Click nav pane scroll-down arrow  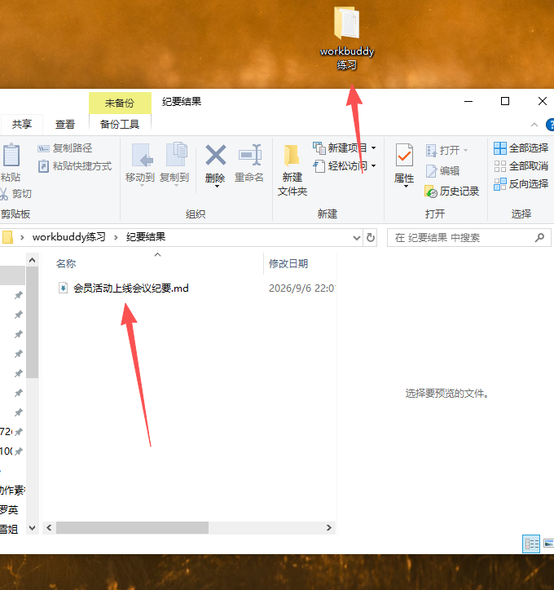tap(32, 528)
